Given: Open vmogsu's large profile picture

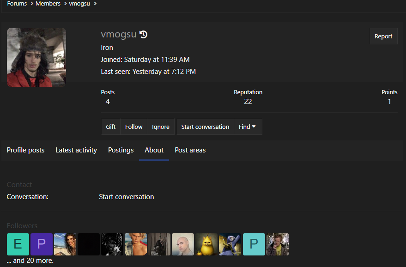Looking at the screenshot, I should (x=36, y=57).
